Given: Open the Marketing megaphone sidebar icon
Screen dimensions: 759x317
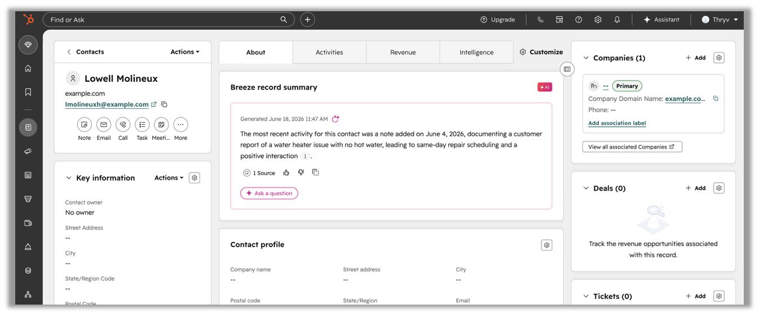Looking at the screenshot, I should tap(28, 151).
